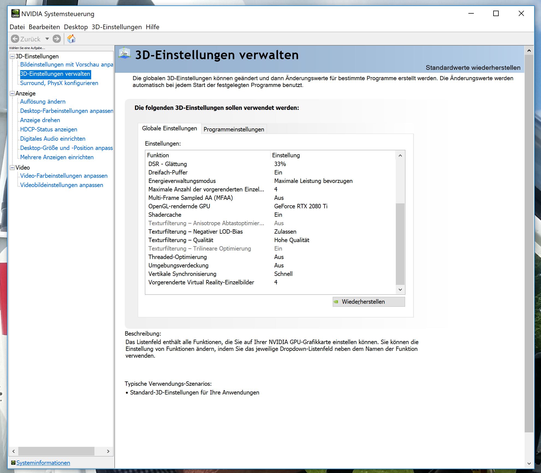Select Vorgerenderte Virtual Reality-Einzelbilder row

coord(270,282)
